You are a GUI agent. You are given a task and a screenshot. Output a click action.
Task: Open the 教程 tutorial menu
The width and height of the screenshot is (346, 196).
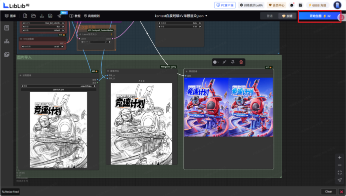click(x=75, y=16)
